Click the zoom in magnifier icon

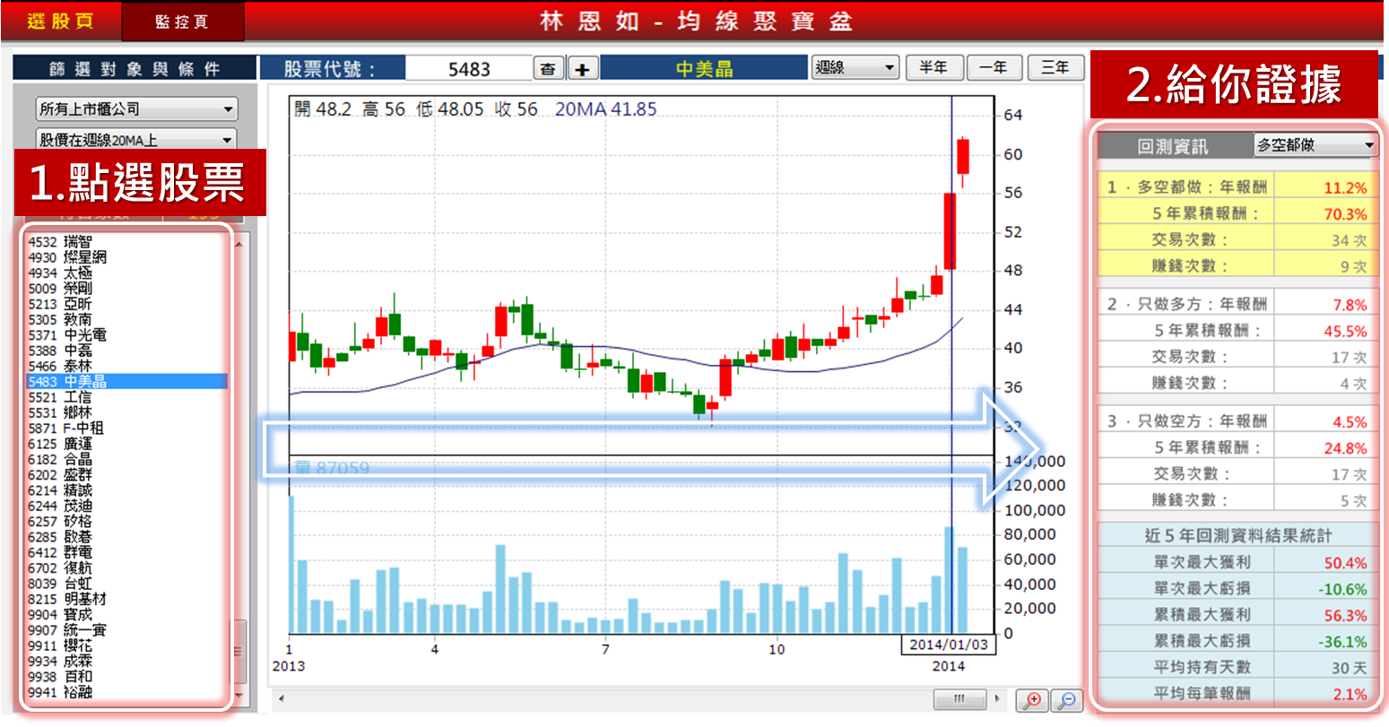(x=1032, y=699)
